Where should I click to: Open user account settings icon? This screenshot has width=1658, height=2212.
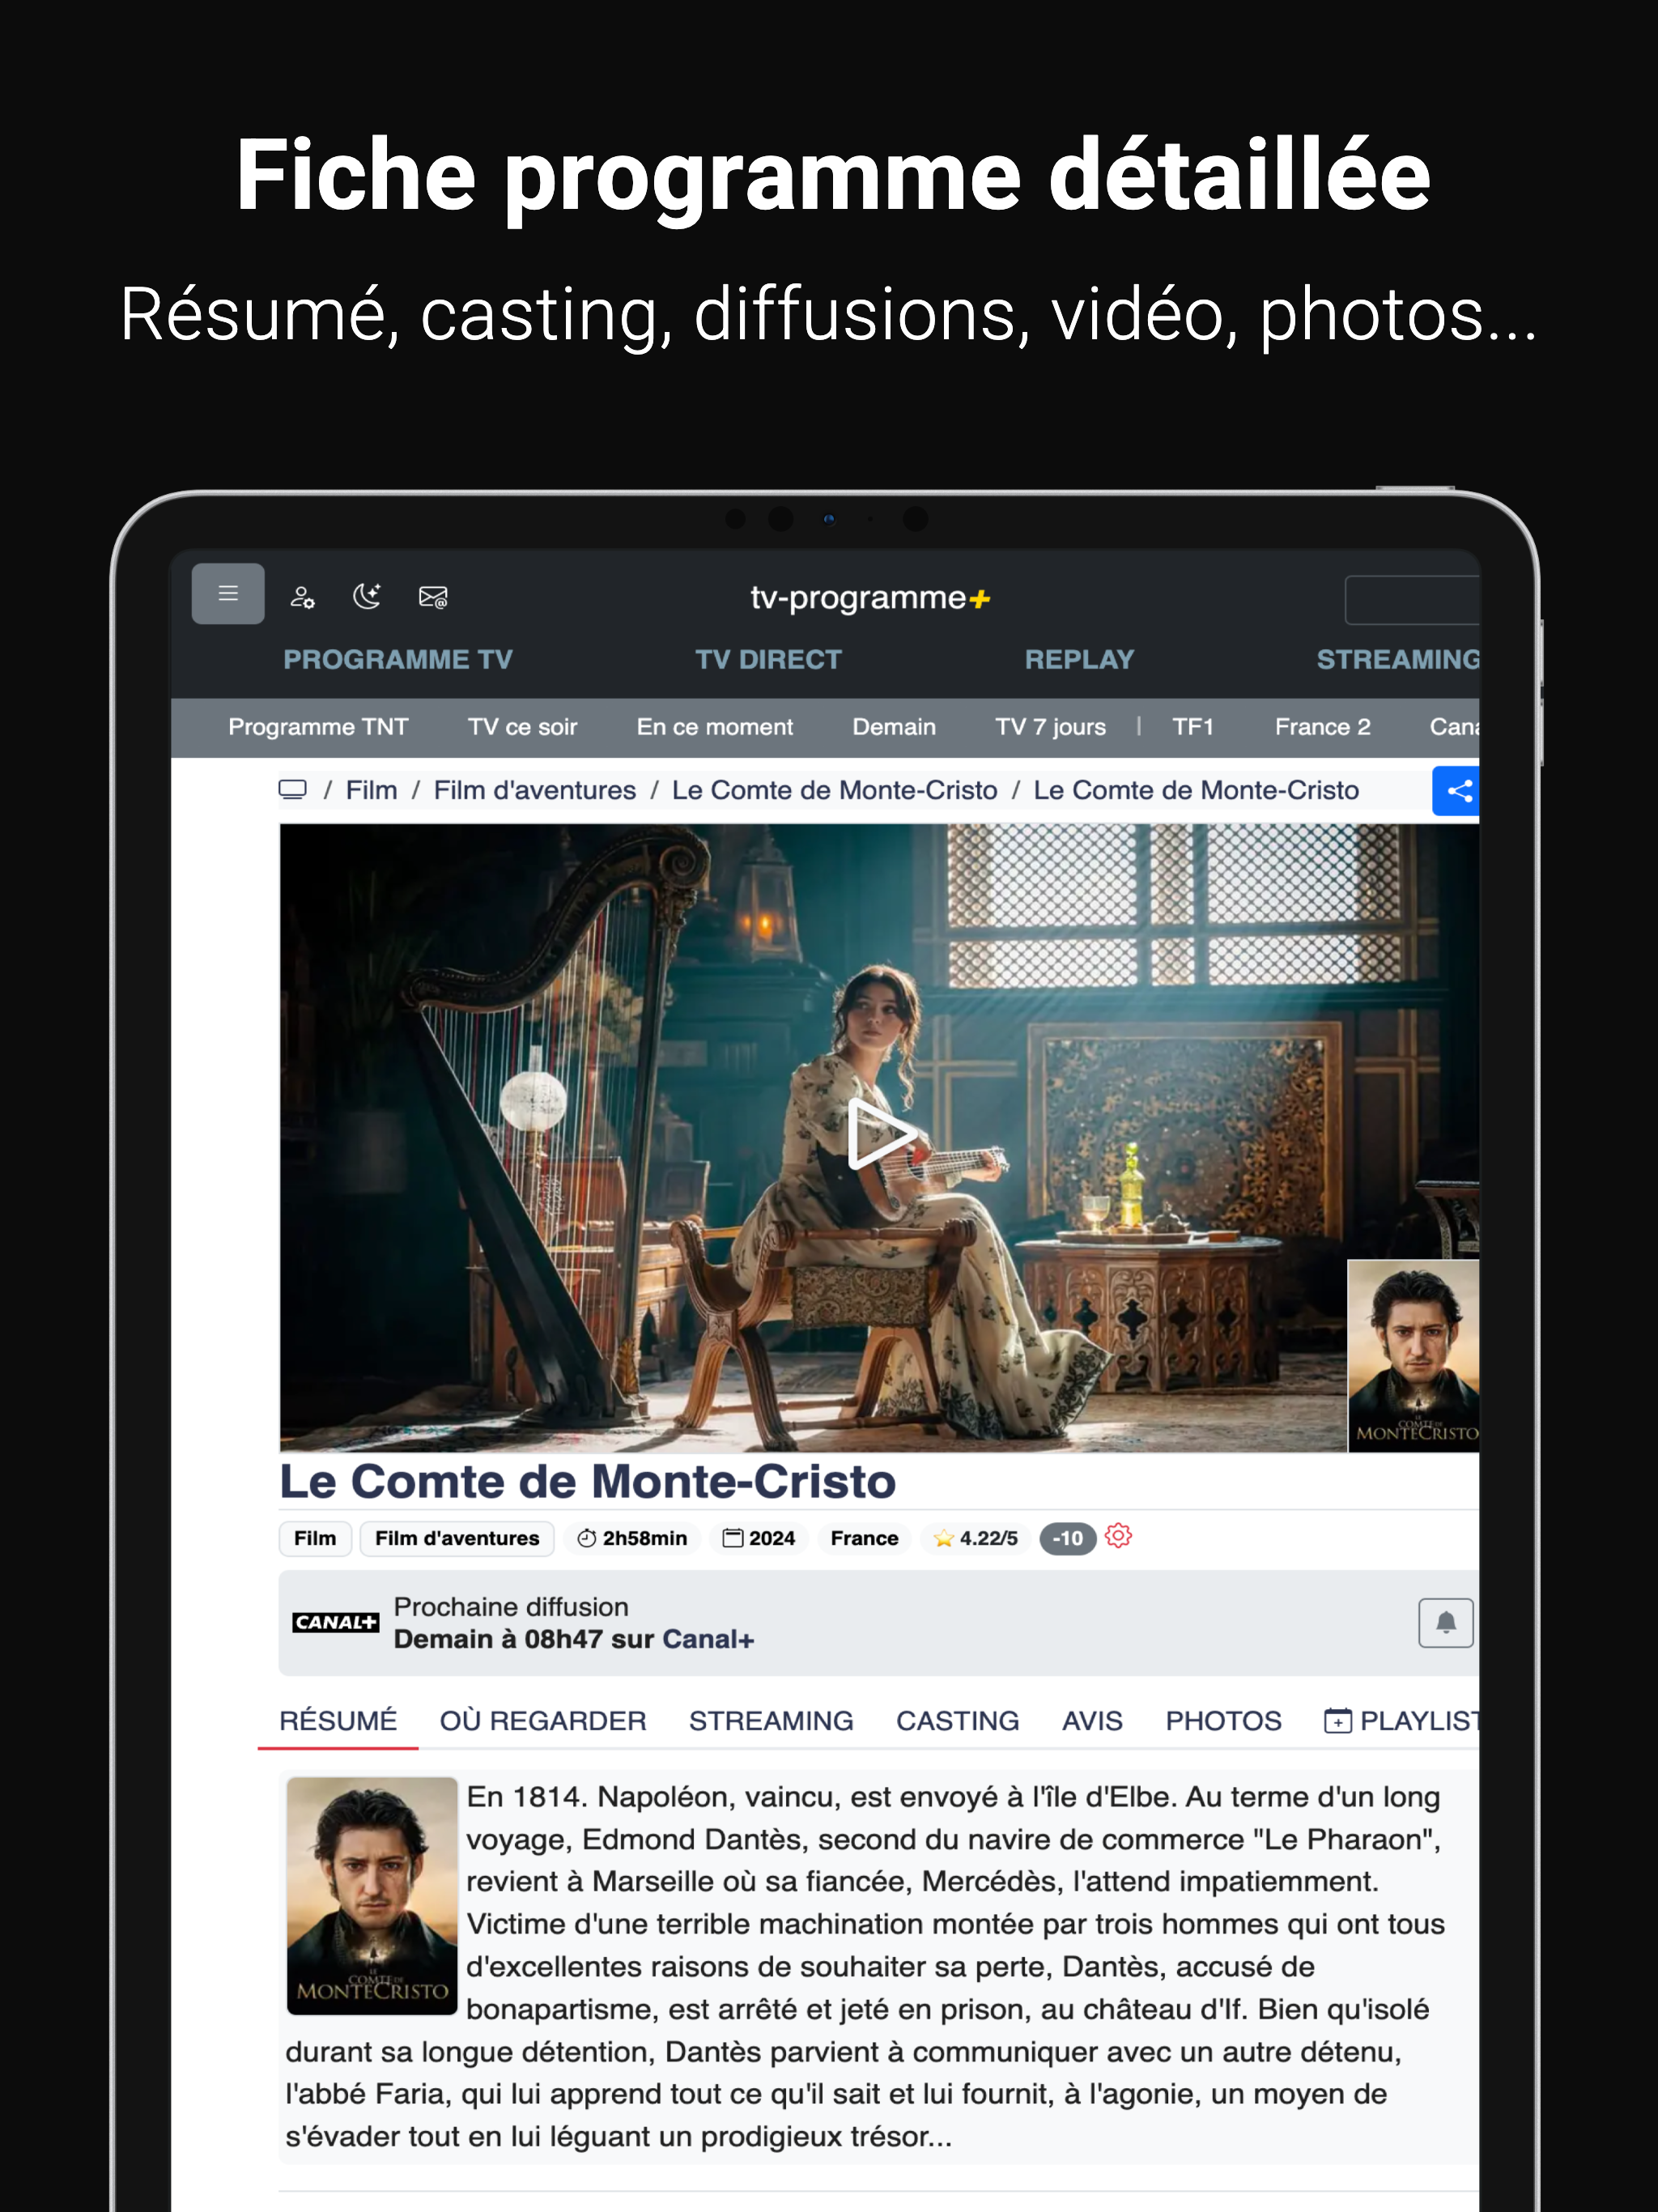click(x=302, y=597)
